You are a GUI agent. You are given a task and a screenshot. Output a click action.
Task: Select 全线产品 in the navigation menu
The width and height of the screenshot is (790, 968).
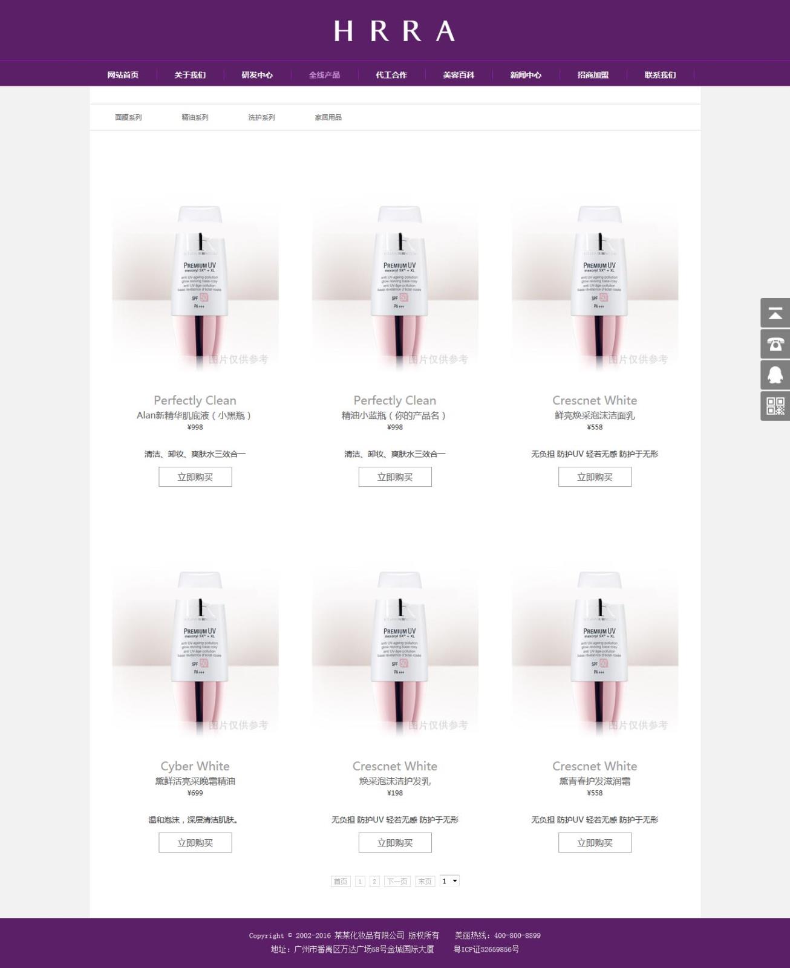point(324,75)
